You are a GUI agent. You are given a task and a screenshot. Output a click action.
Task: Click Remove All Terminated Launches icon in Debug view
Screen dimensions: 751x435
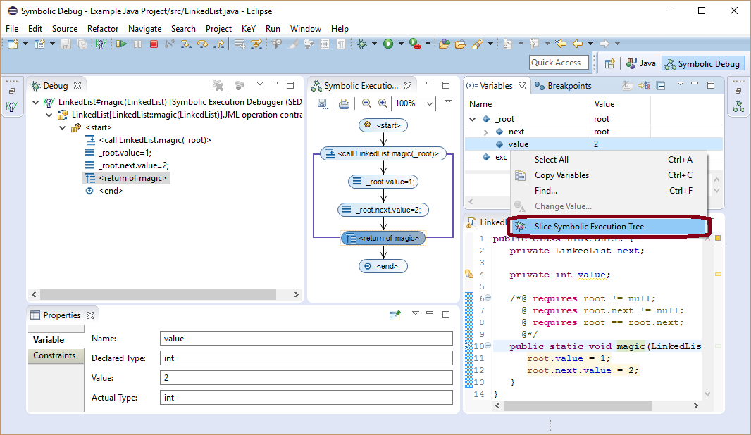point(218,86)
